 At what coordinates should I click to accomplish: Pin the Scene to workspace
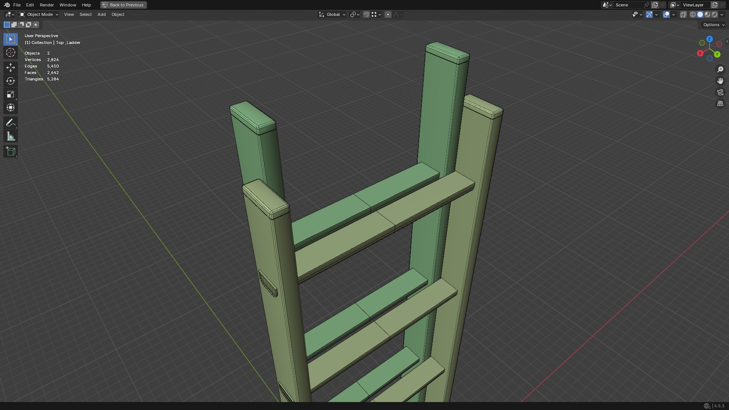click(x=647, y=5)
